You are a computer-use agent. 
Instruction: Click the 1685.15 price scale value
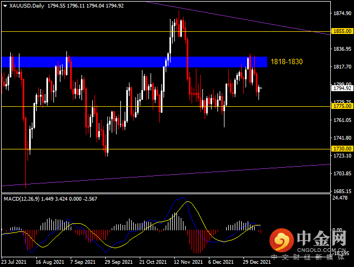point(343,191)
